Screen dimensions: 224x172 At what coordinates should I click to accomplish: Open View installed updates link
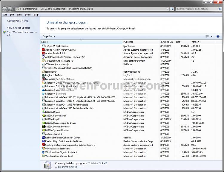(x=19, y=28)
